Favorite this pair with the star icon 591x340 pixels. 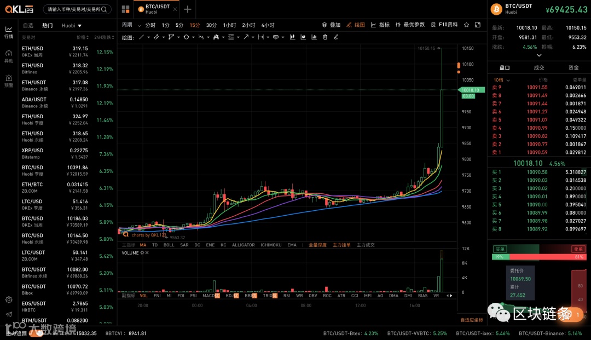467,25
